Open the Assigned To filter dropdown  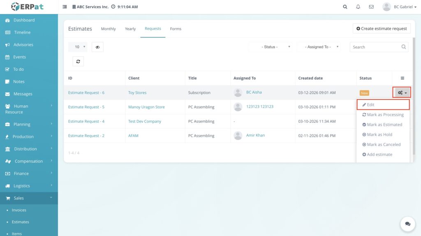tap(319, 47)
